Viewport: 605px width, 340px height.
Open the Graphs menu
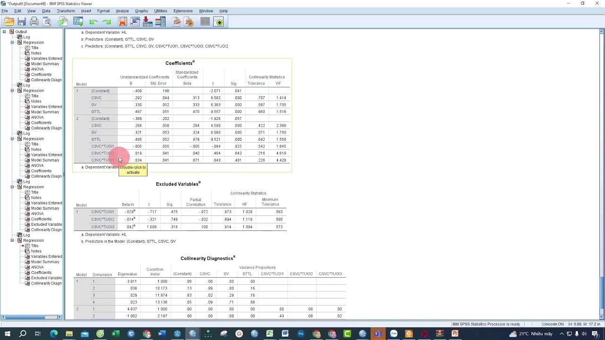click(141, 11)
